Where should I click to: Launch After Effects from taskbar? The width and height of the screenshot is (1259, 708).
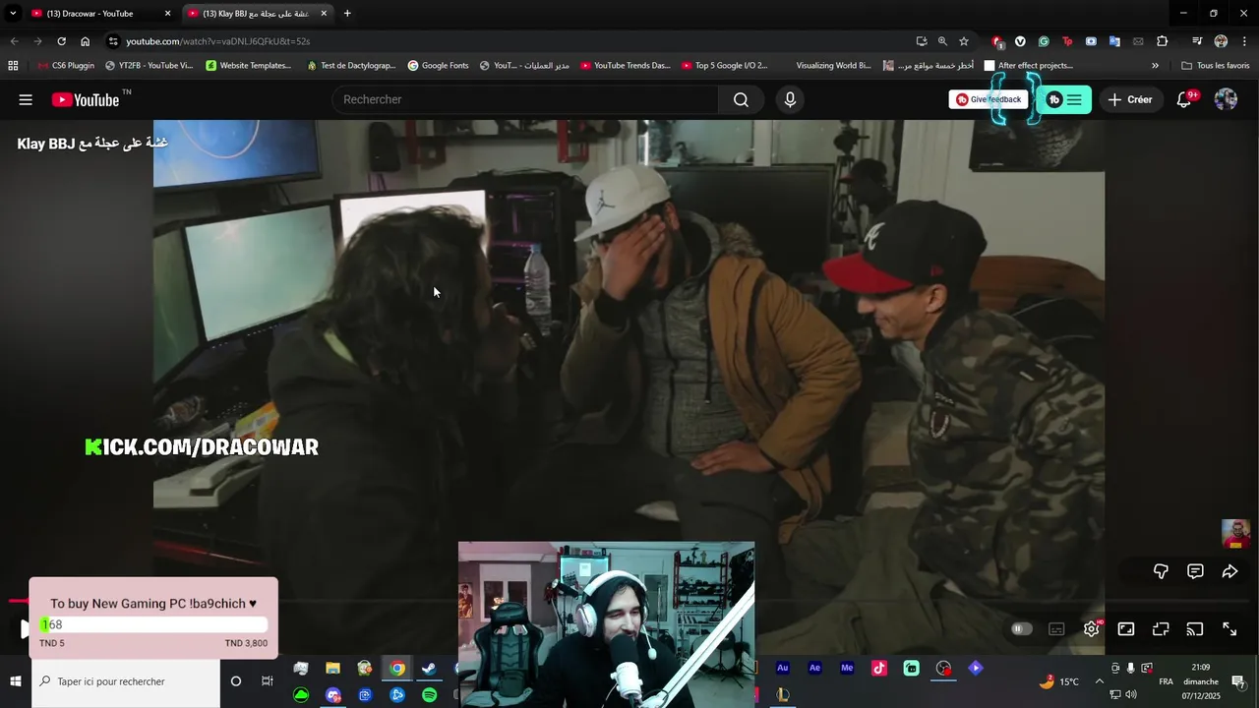tap(814, 668)
